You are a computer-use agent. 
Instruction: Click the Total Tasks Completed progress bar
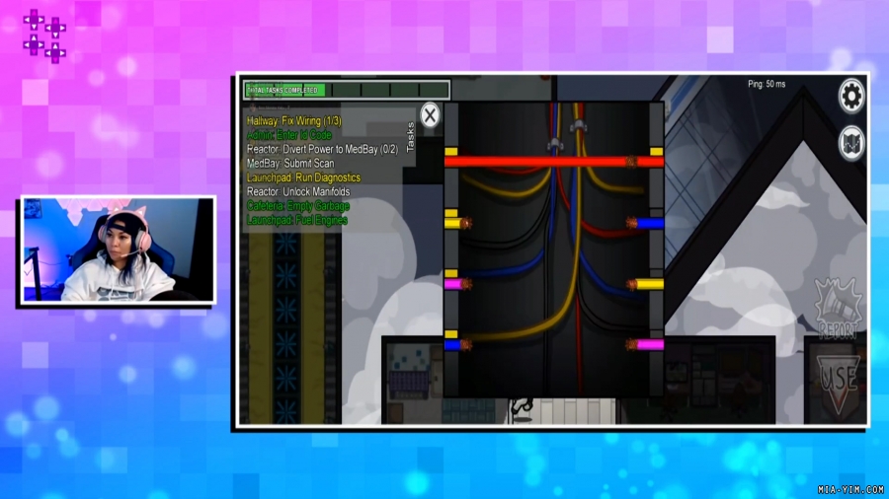coord(346,91)
